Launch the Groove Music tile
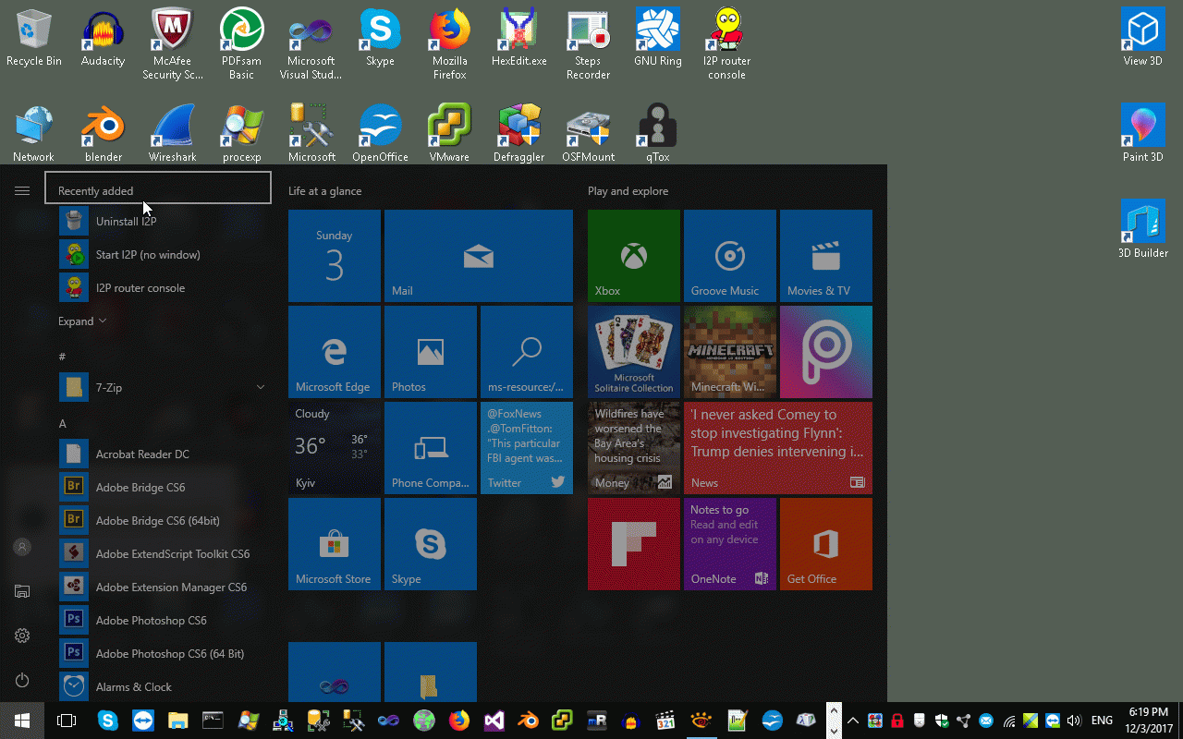 click(730, 256)
